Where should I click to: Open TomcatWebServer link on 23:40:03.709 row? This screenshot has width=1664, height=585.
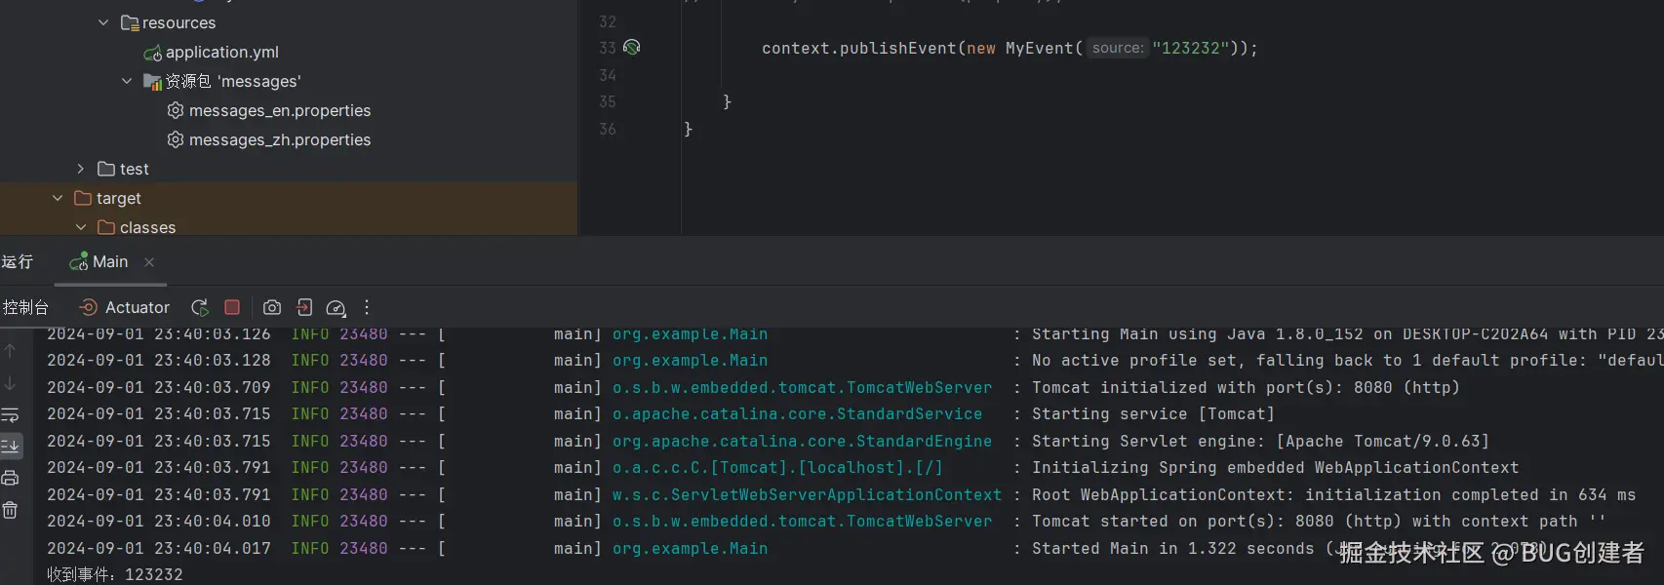[802, 388]
